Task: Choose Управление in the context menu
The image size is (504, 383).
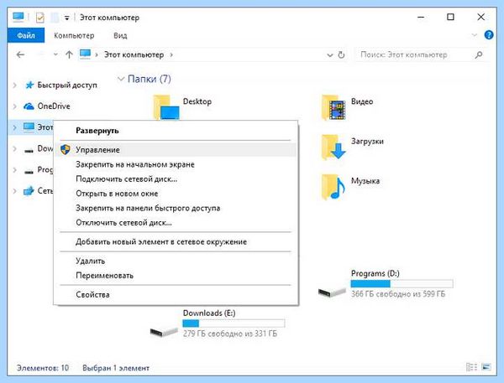Action: point(176,150)
